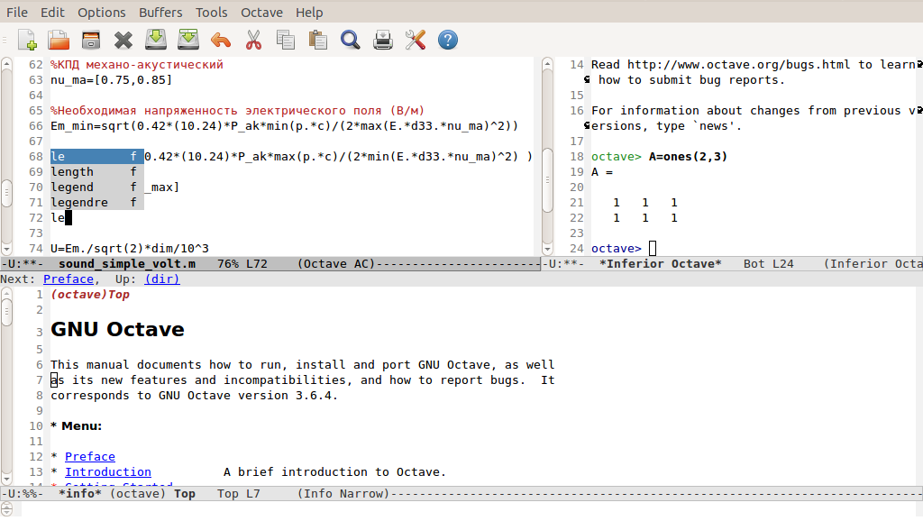923x521 pixels.
Task: Open preferences with the wrench icon
Action: coord(416,40)
